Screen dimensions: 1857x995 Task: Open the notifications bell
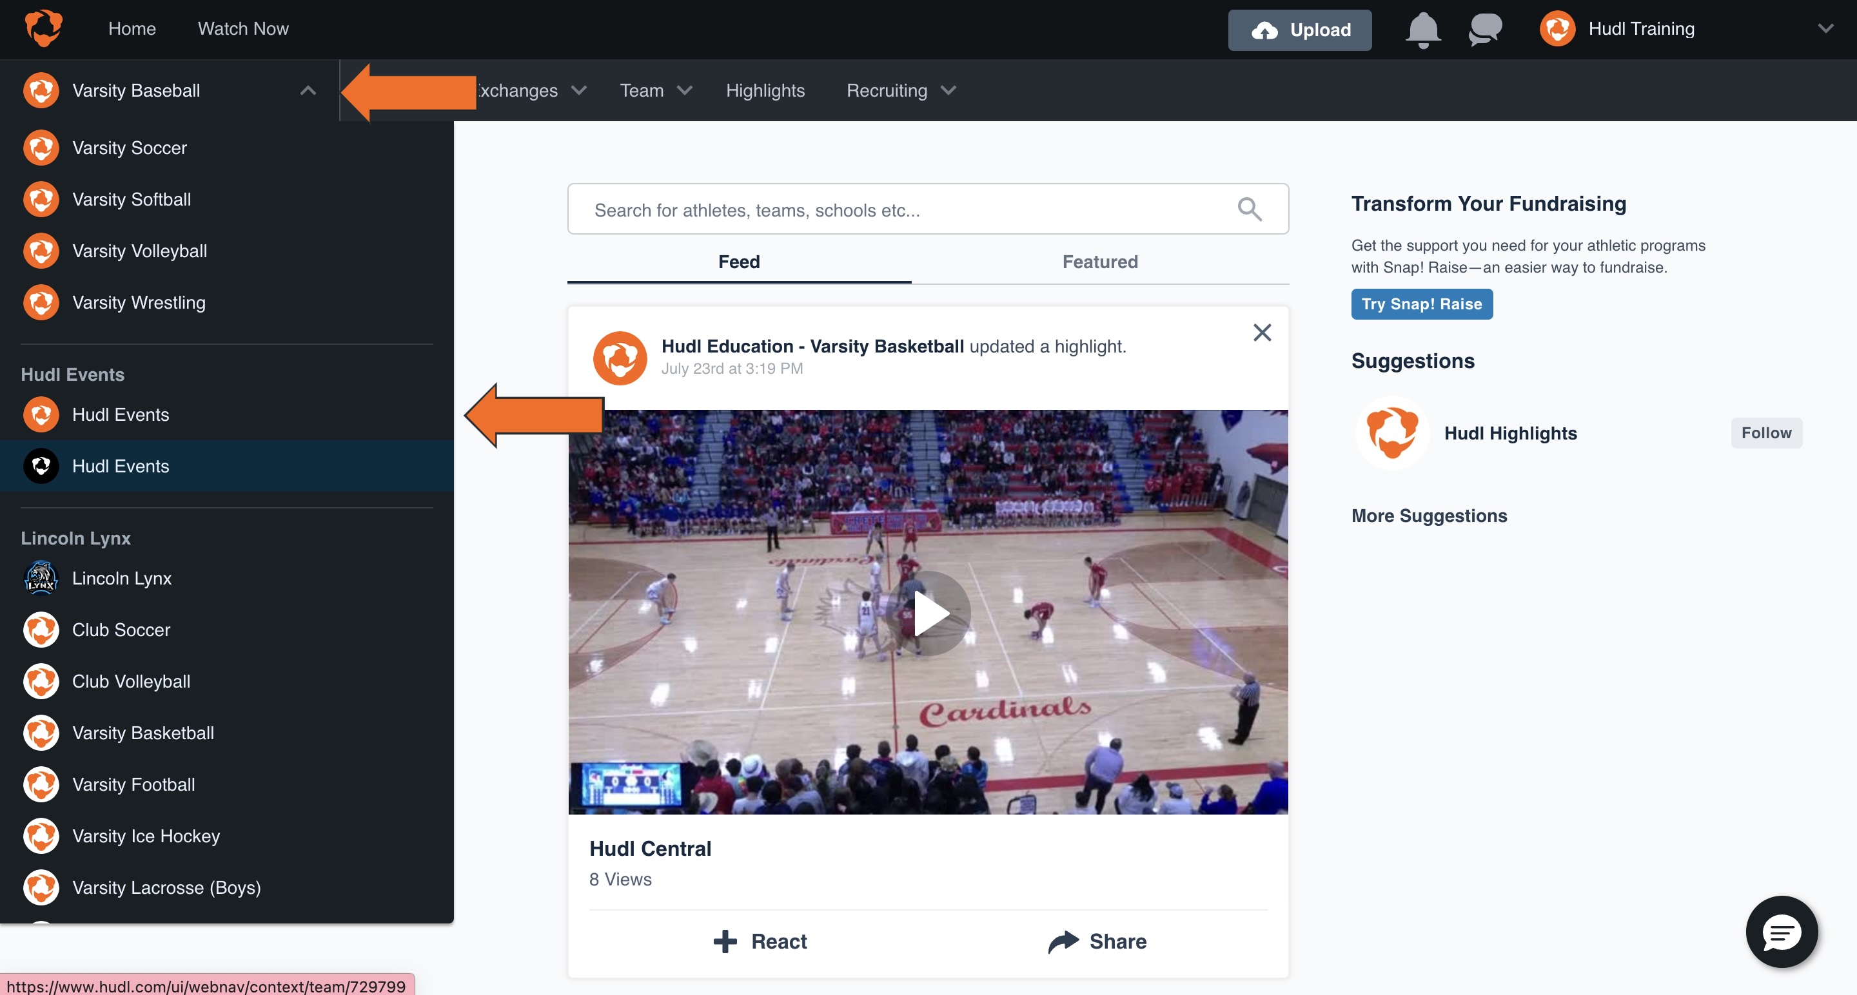coord(1422,30)
